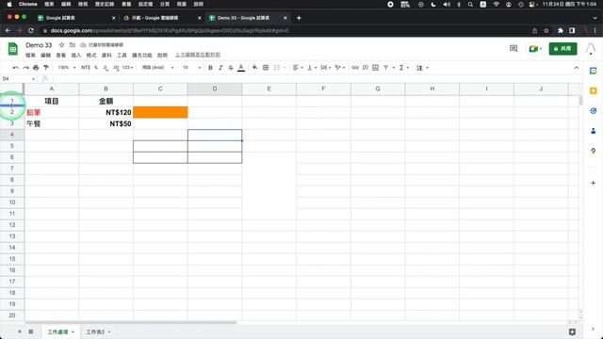Select cell containing NT$120

coord(106,112)
